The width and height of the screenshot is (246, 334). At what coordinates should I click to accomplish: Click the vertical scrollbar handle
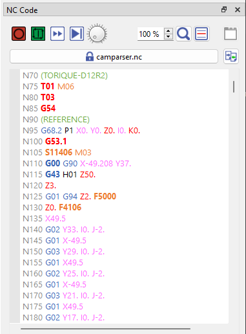234,87
